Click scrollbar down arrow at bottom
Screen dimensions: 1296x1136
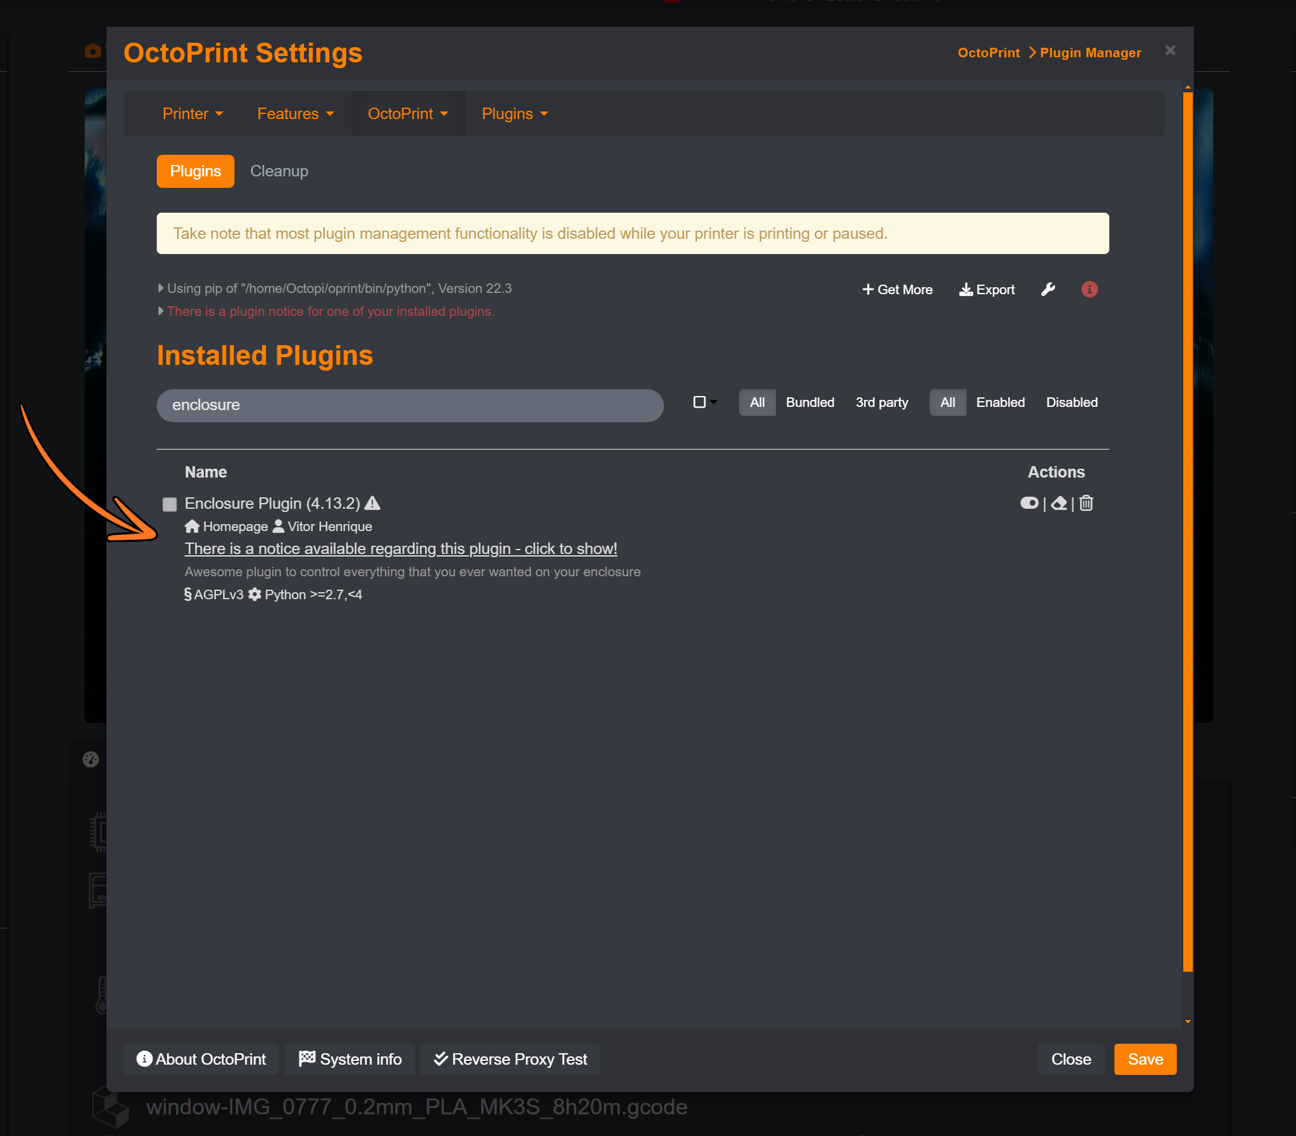point(1188,1021)
